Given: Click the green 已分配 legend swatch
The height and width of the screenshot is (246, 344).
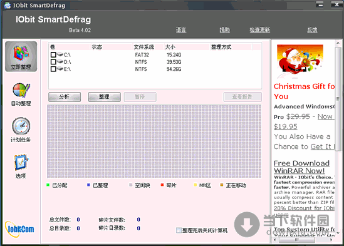Looking at the screenshot, I should click(48, 185).
